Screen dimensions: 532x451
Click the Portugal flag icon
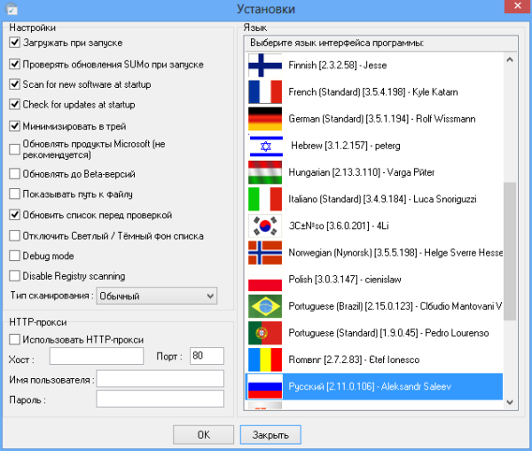click(265, 333)
